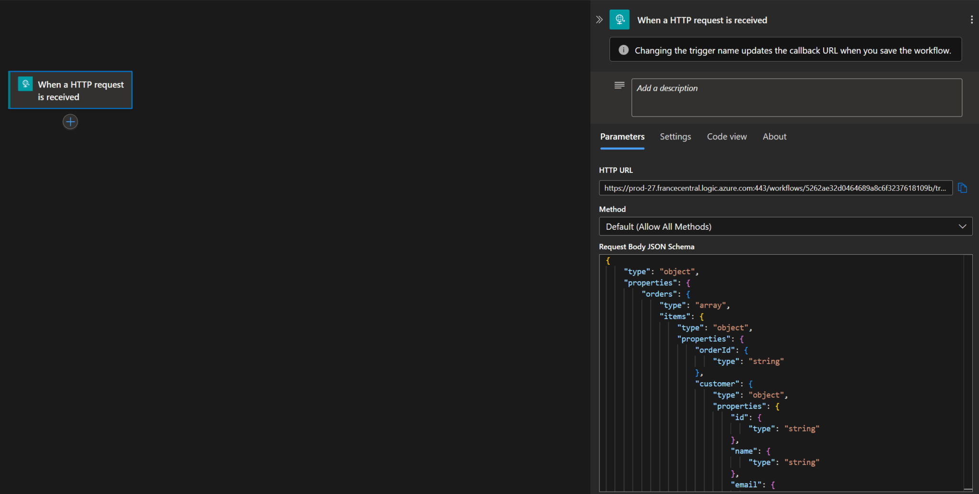Screen dimensions: 979x494
Task: Collapse the details panel with the double-chevron
Action: [599, 19]
